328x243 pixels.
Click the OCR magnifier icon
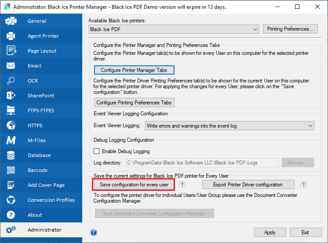[11, 81]
